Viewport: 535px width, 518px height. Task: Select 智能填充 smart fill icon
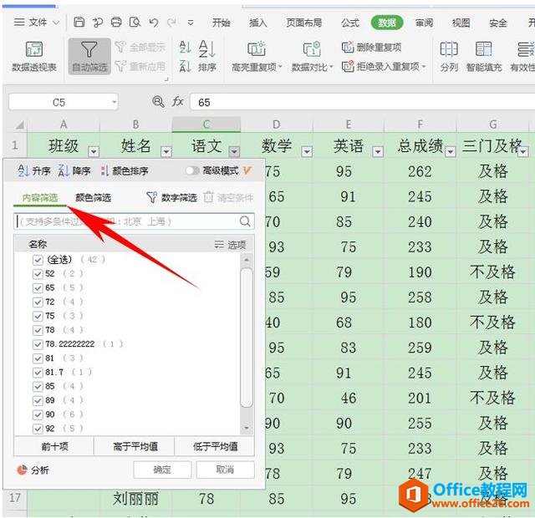[484, 50]
